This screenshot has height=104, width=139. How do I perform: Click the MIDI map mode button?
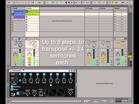[123, 3]
